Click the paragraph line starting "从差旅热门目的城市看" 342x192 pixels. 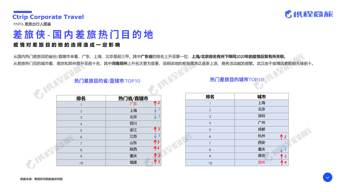pyautogui.click(x=164, y=63)
